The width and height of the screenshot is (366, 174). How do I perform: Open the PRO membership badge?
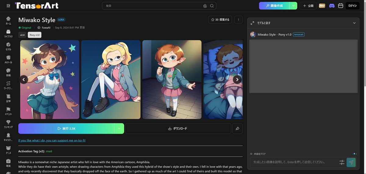click(x=322, y=5)
